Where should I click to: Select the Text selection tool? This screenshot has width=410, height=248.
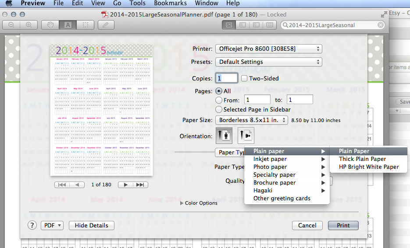(x=68, y=25)
